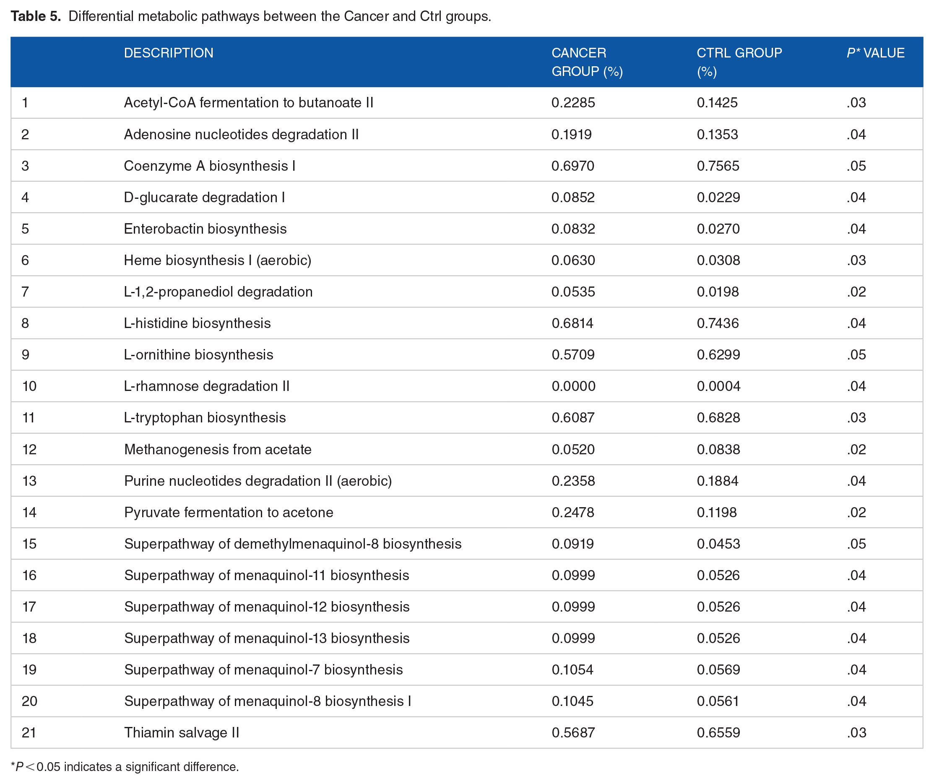Image resolution: width=934 pixels, height=784 pixels.
Task: Click the P* VALUE column header
Action: 875,53
